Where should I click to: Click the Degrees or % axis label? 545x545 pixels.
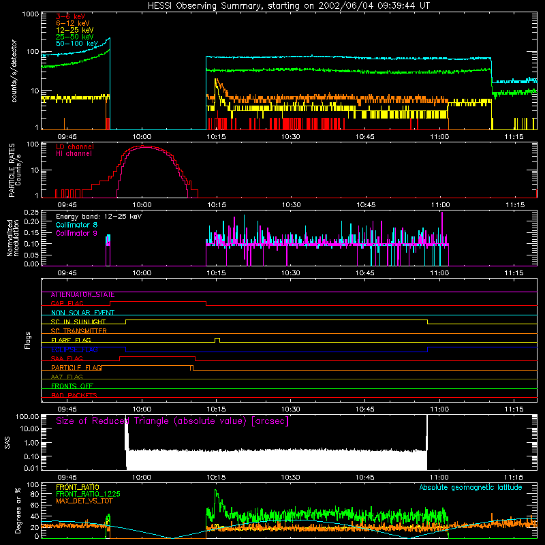click(x=18, y=510)
